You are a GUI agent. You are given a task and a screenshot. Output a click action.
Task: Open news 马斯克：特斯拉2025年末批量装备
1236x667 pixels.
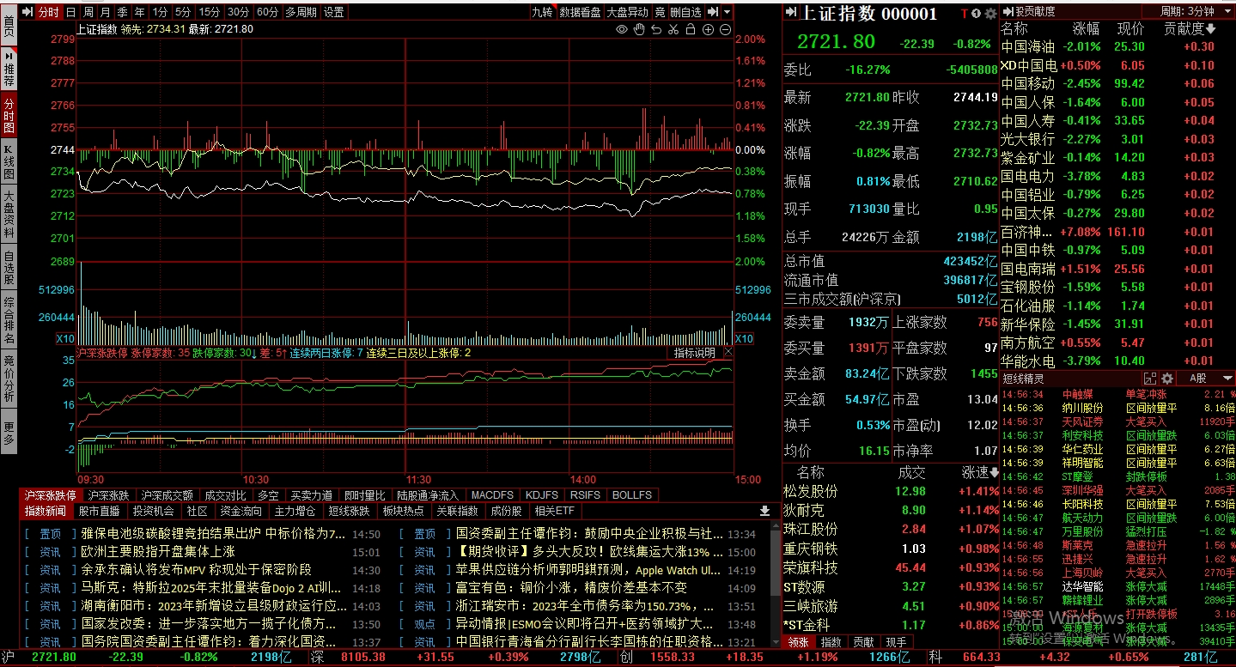pyautogui.click(x=210, y=588)
